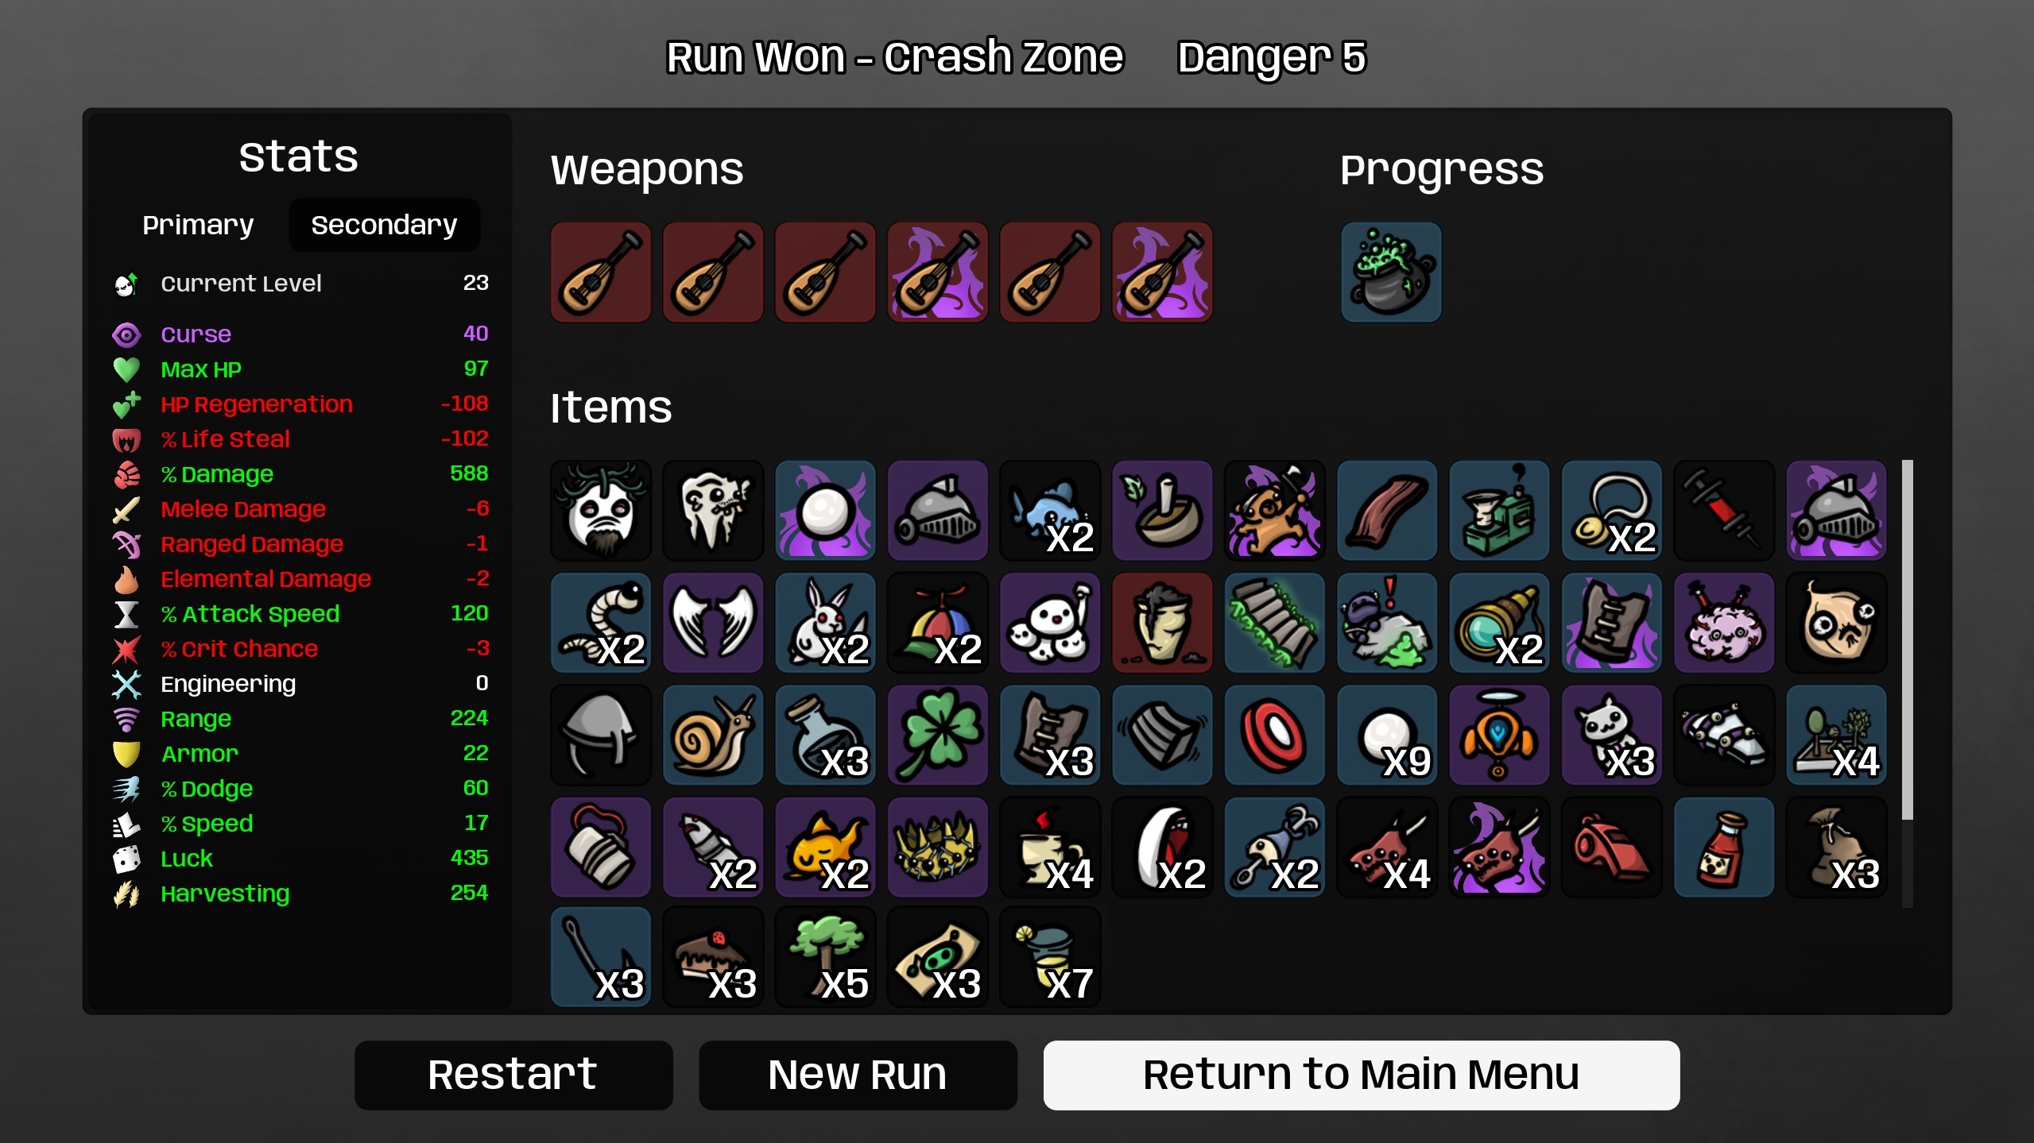Return to Main Menu
Image resolution: width=2034 pixels, height=1143 pixels.
[1361, 1075]
